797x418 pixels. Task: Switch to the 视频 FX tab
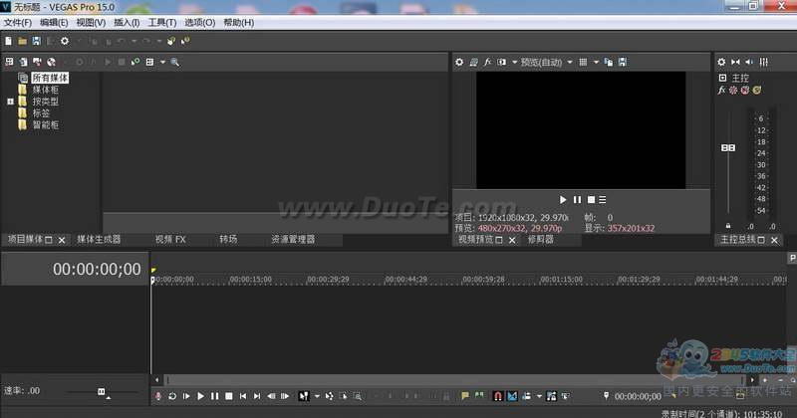170,239
